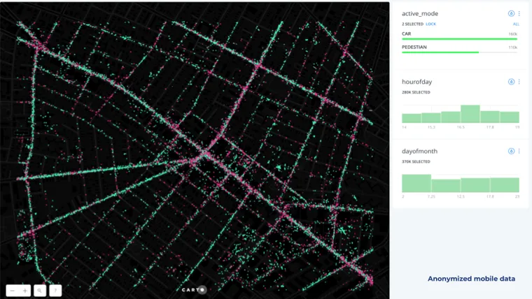
Task: Toggle the PEDESTIAN category row
Action: (460, 49)
